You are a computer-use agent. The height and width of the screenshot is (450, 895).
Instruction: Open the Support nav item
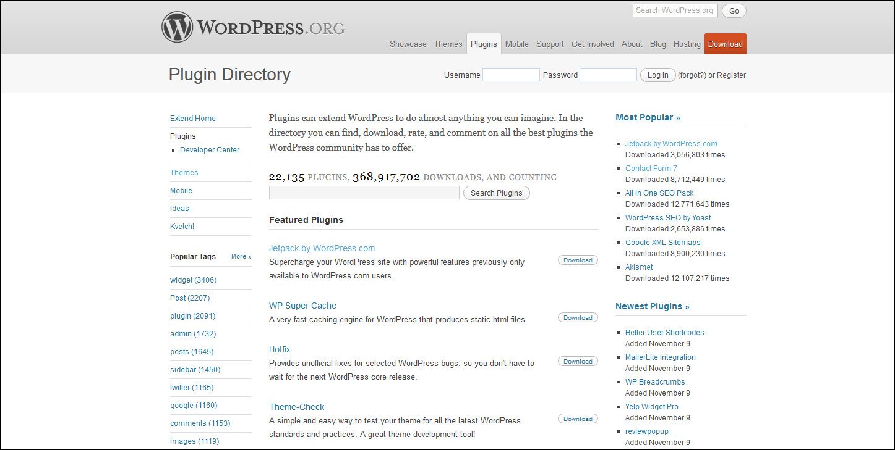(550, 44)
